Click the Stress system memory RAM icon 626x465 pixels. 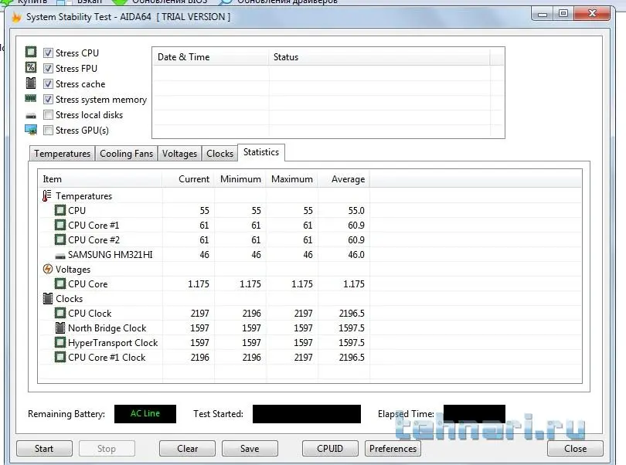coord(31,98)
